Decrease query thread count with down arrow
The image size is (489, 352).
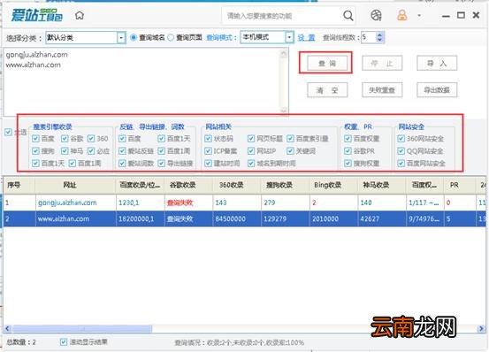[379, 40]
